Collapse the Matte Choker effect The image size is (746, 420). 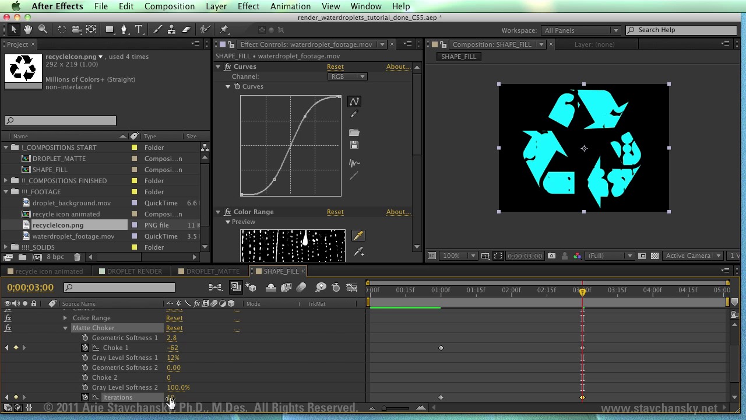(x=65, y=328)
